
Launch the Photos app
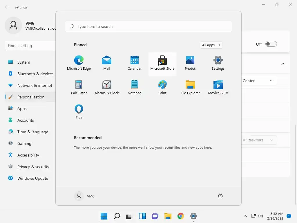(x=190, y=63)
